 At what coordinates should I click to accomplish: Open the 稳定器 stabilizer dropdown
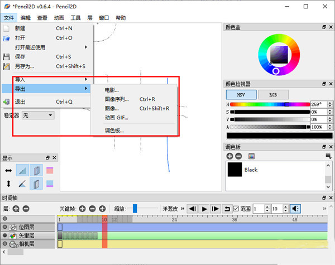pos(37,115)
